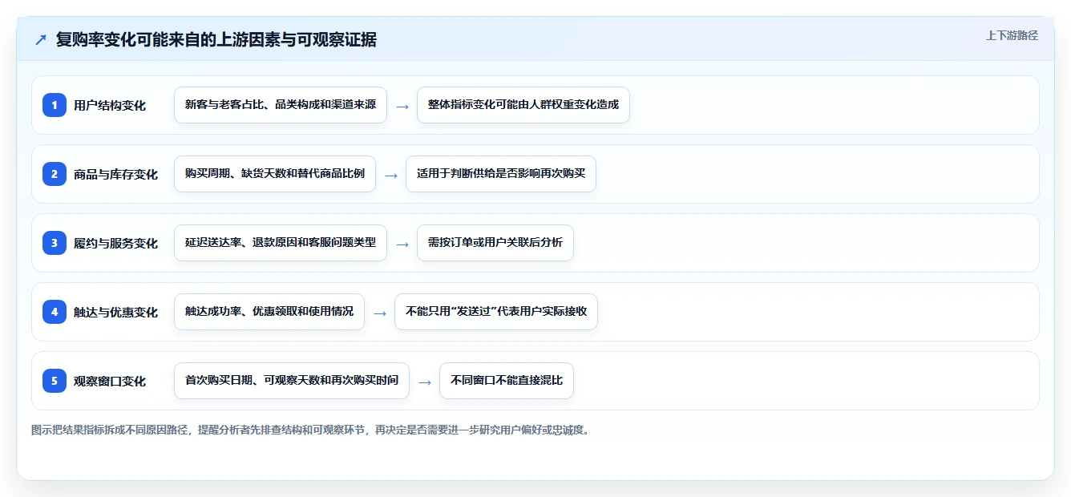Select the number 1 badge
This screenshot has width=1071, height=497.
[x=55, y=105]
